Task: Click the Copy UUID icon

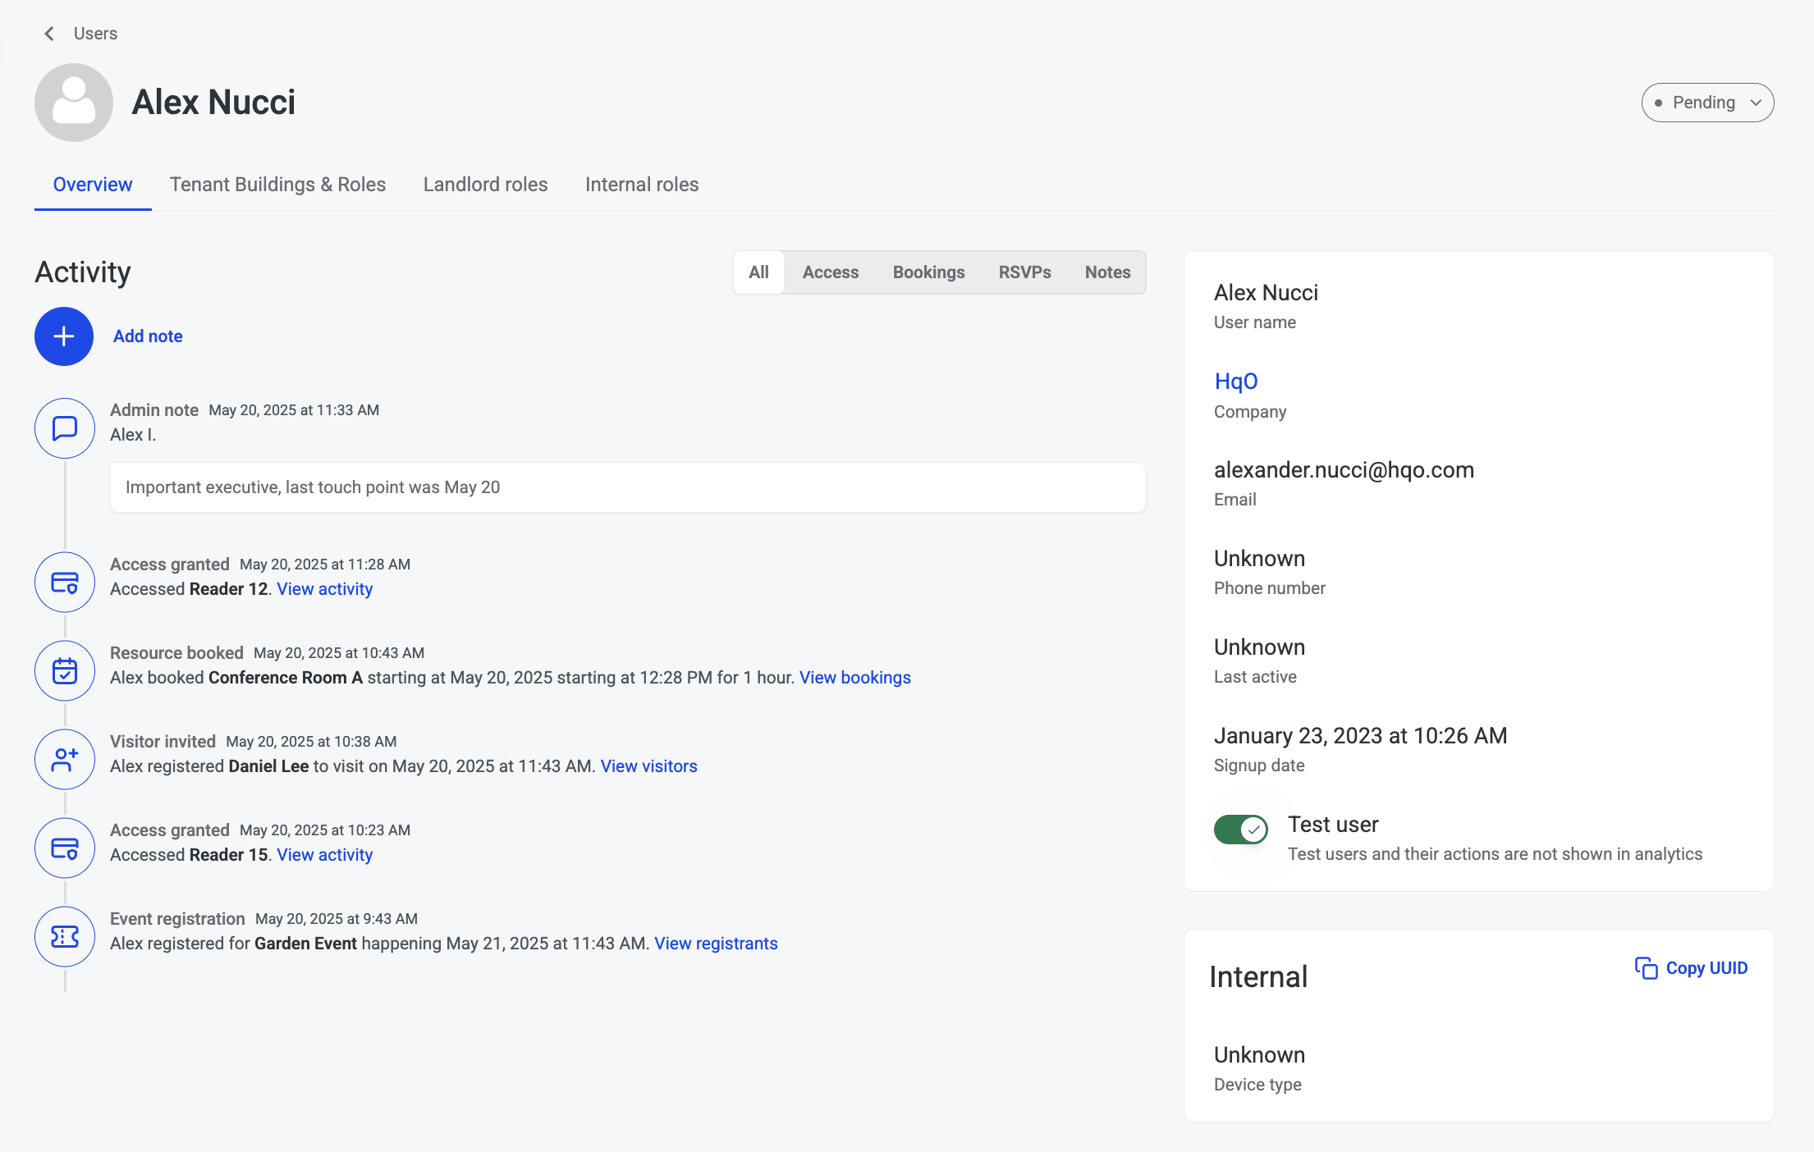Action: click(x=1646, y=968)
